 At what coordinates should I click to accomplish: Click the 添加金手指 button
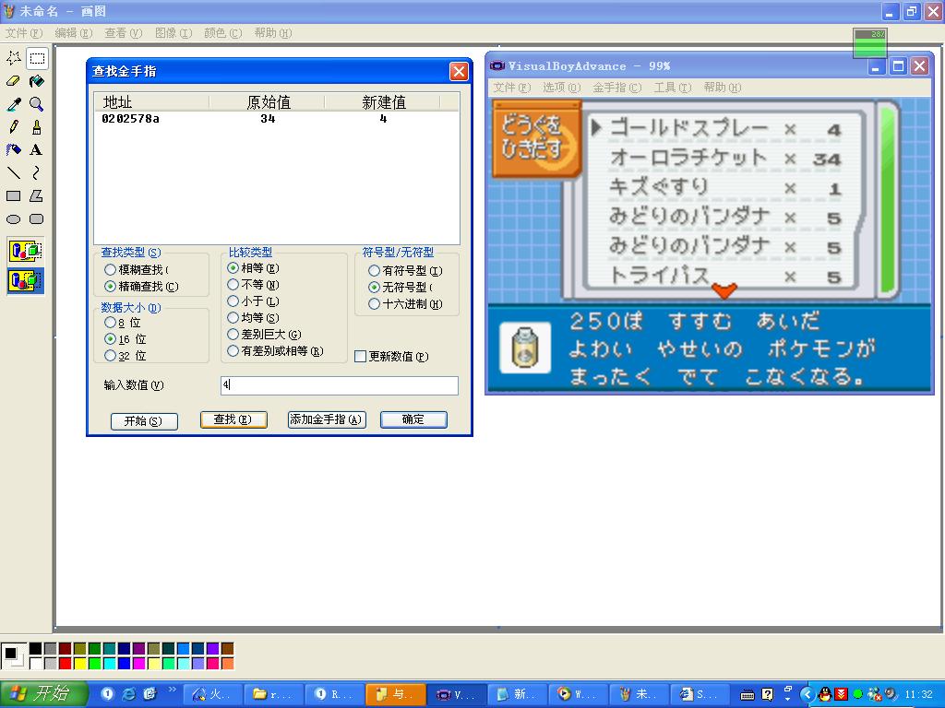327,419
